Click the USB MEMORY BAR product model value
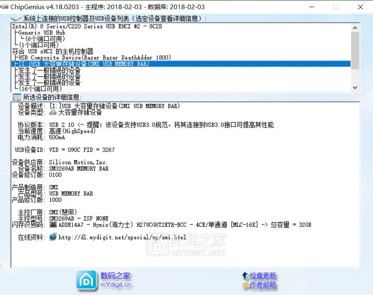The image size is (373, 295). tap(71, 194)
